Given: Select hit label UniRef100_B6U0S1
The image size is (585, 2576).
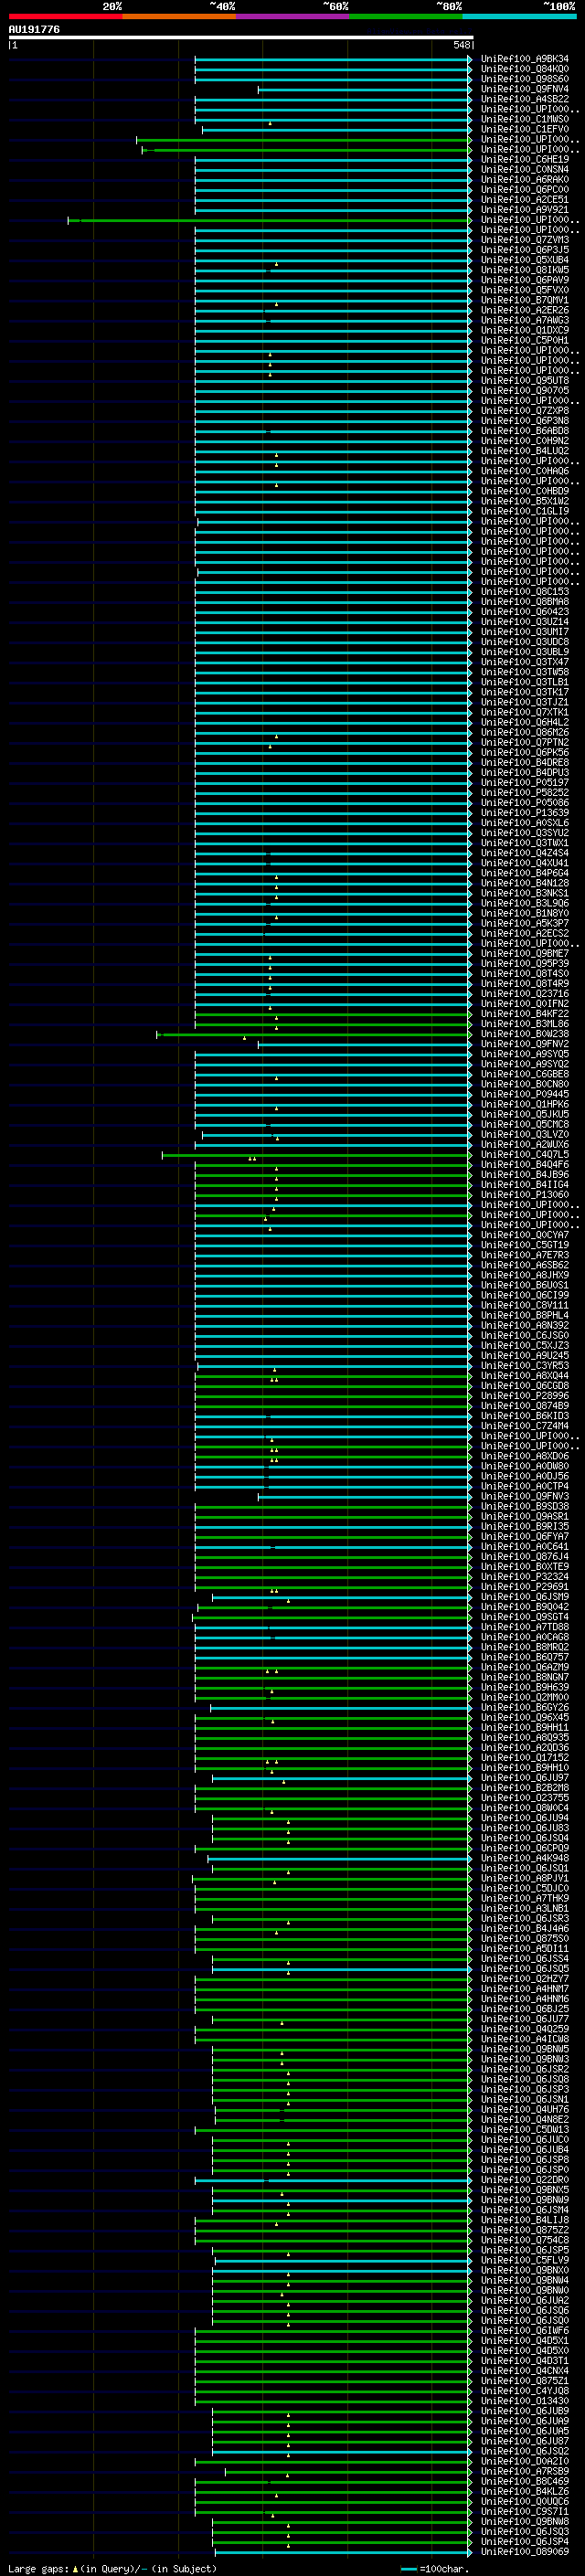Looking at the screenshot, I should [525, 1285].
